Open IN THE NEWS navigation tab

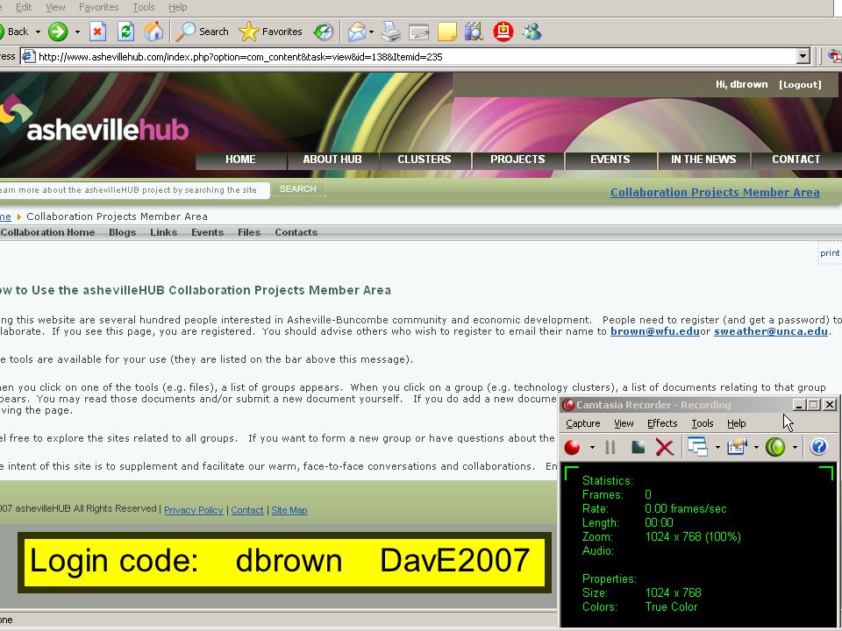[x=703, y=160]
